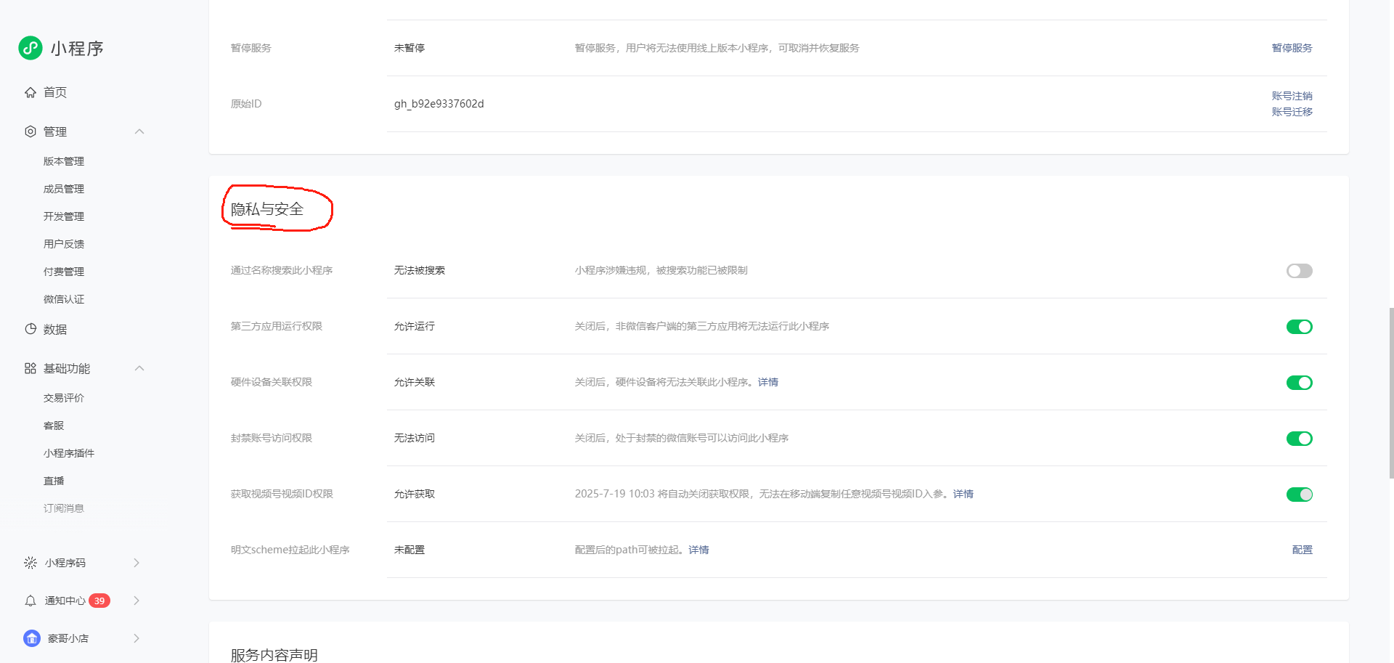Disable the 第三方应用运行权限 switch

click(x=1299, y=327)
